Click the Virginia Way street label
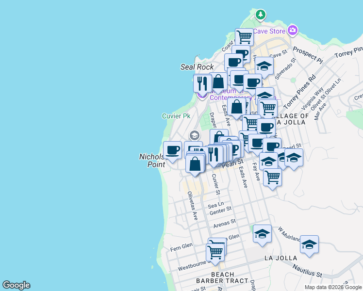The image size is (363, 291). pyautogui.click(x=312, y=99)
